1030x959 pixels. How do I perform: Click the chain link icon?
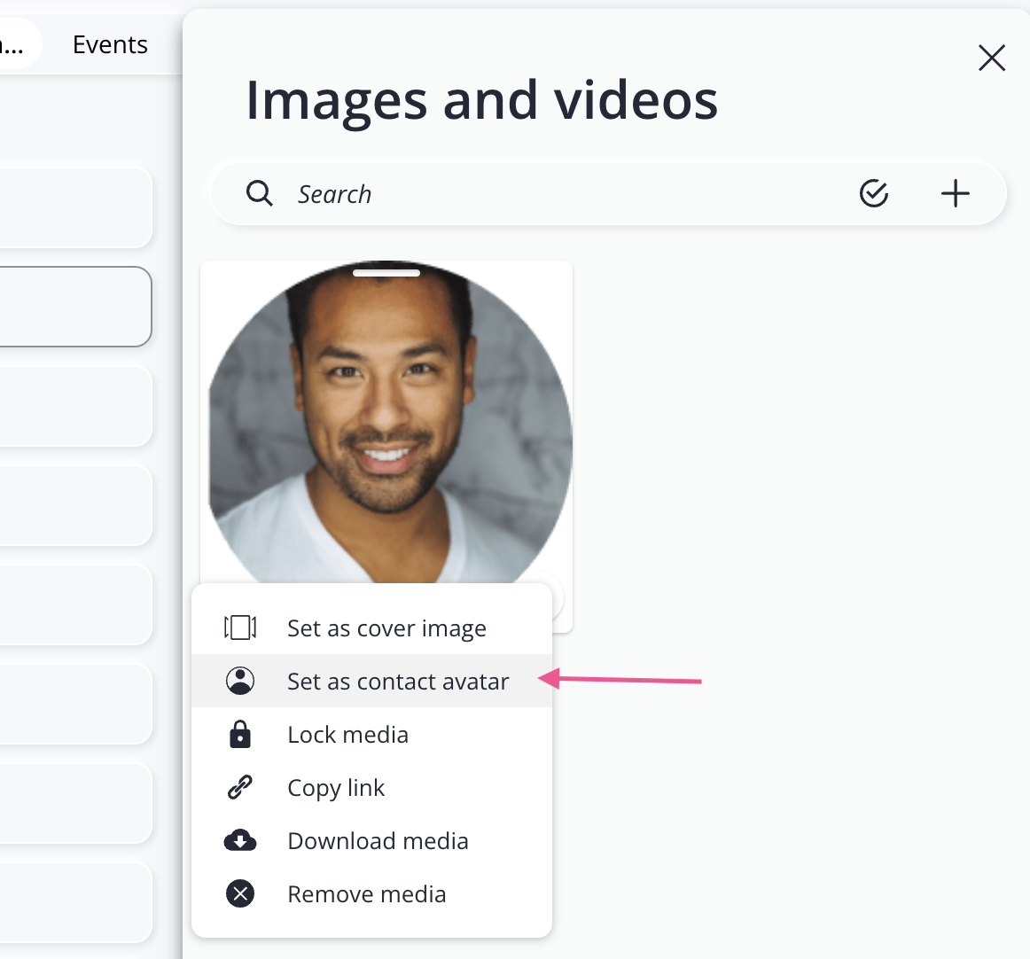click(x=240, y=787)
